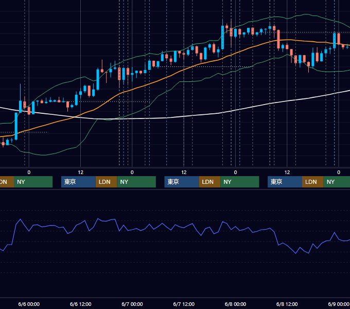Click hour label 0 above 6/6 00:00
The image size is (350, 309).
(29, 173)
